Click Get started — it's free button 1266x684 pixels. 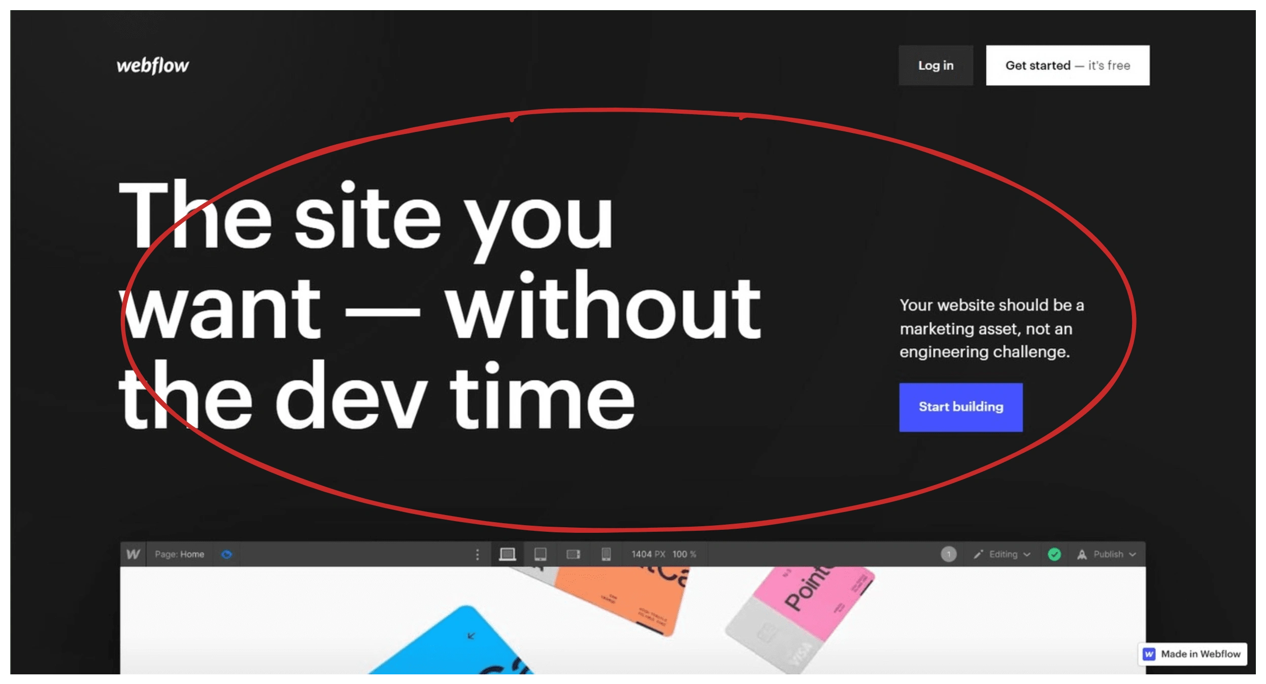pos(1068,65)
